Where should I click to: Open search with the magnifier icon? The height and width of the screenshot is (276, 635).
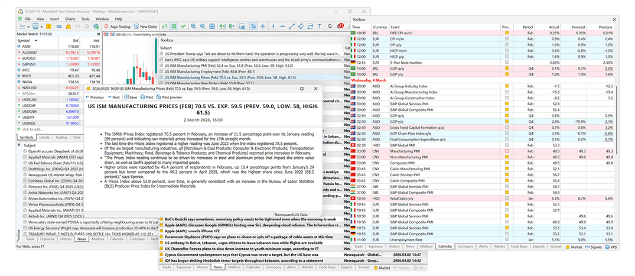(x=330, y=27)
